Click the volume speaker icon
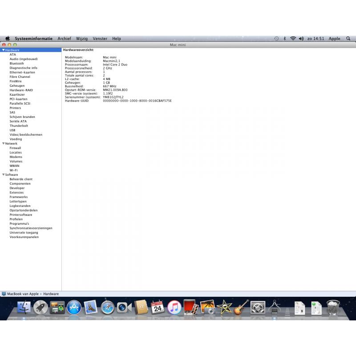This screenshot has height=356, width=356. coord(301,39)
